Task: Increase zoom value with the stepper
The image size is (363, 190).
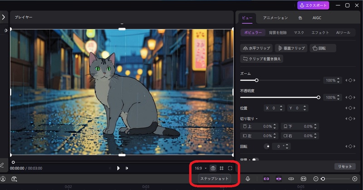Action: pyautogui.click(x=338, y=79)
